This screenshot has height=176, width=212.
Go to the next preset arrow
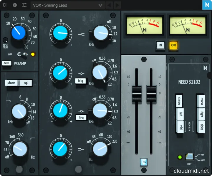point(117,5)
